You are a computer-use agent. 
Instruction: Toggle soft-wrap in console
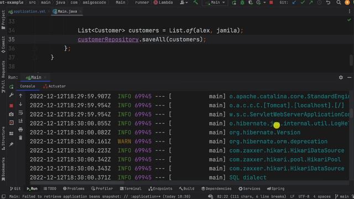[20, 112]
